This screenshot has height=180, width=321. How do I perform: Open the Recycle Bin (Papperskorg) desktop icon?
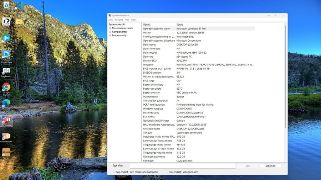[x=6, y=6]
